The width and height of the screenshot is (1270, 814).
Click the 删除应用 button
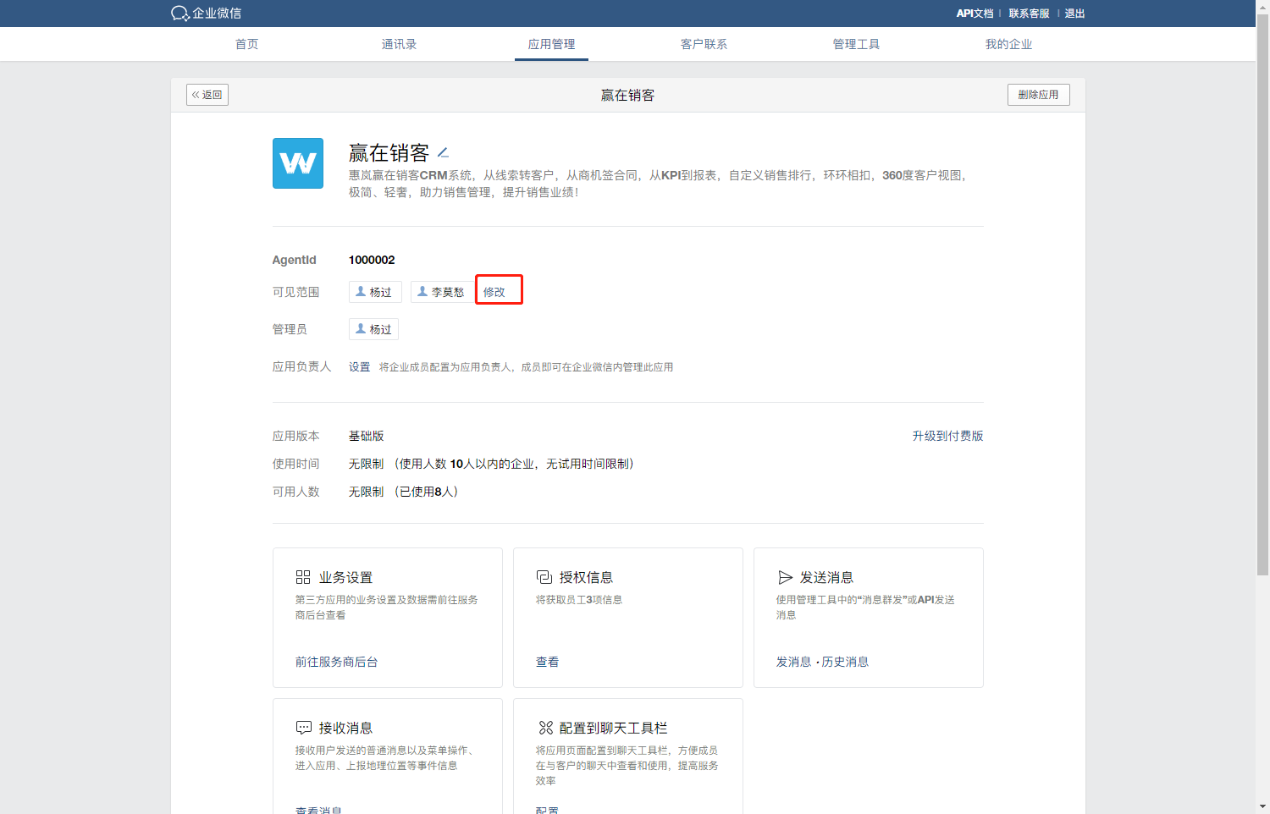(1038, 95)
